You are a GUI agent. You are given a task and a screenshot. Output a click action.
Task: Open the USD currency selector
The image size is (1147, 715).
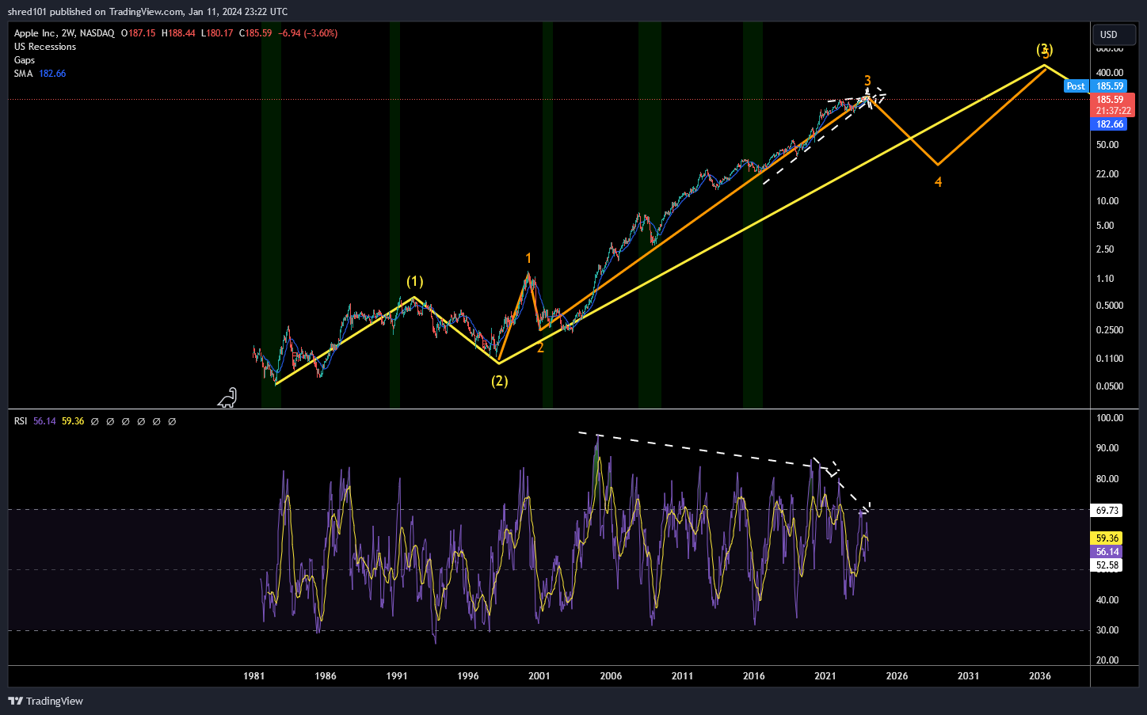pyautogui.click(x=1114, y=34)
